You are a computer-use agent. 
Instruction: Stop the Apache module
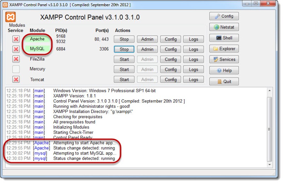click(x=124, y=39)
